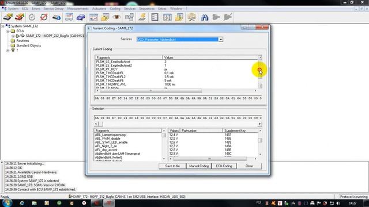This screenshot has height=207, width=369.
Task: Click the Partnumber column header
Action: [x=201, y=131]
